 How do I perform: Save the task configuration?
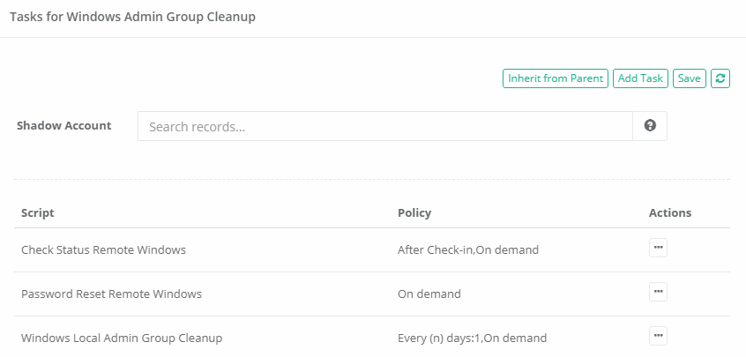tap(689, 78)
